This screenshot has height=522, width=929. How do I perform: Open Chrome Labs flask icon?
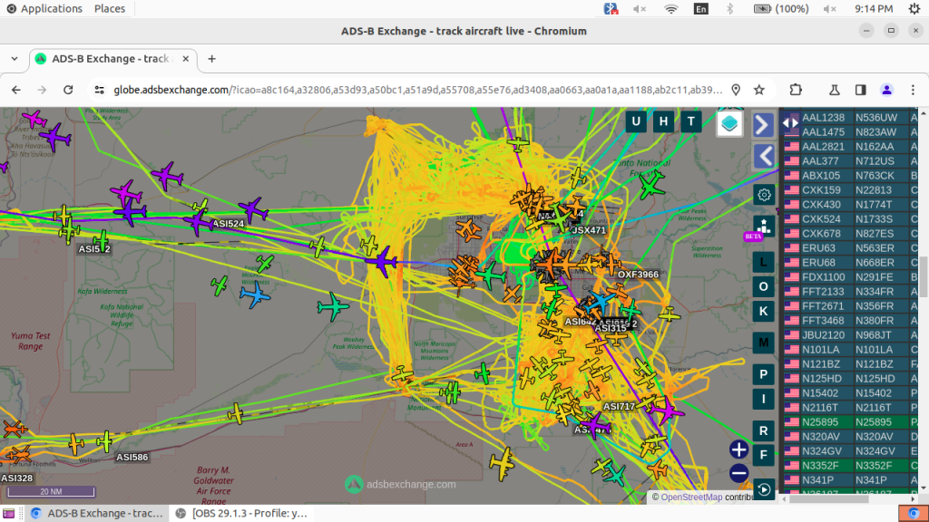pos(835,90)
